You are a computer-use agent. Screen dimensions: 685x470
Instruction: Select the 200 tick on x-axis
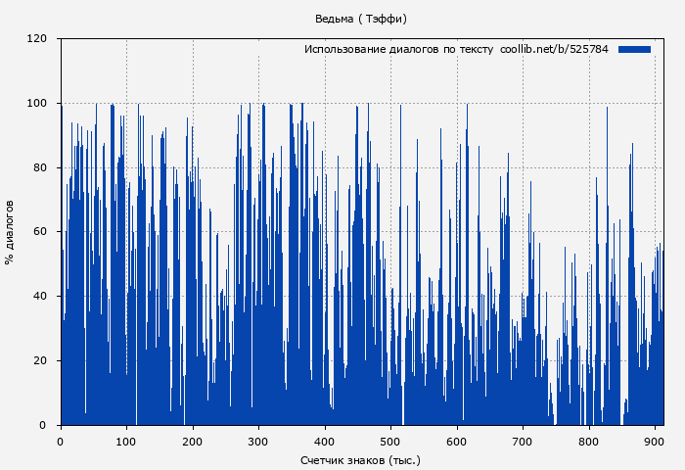click(193, 441)
